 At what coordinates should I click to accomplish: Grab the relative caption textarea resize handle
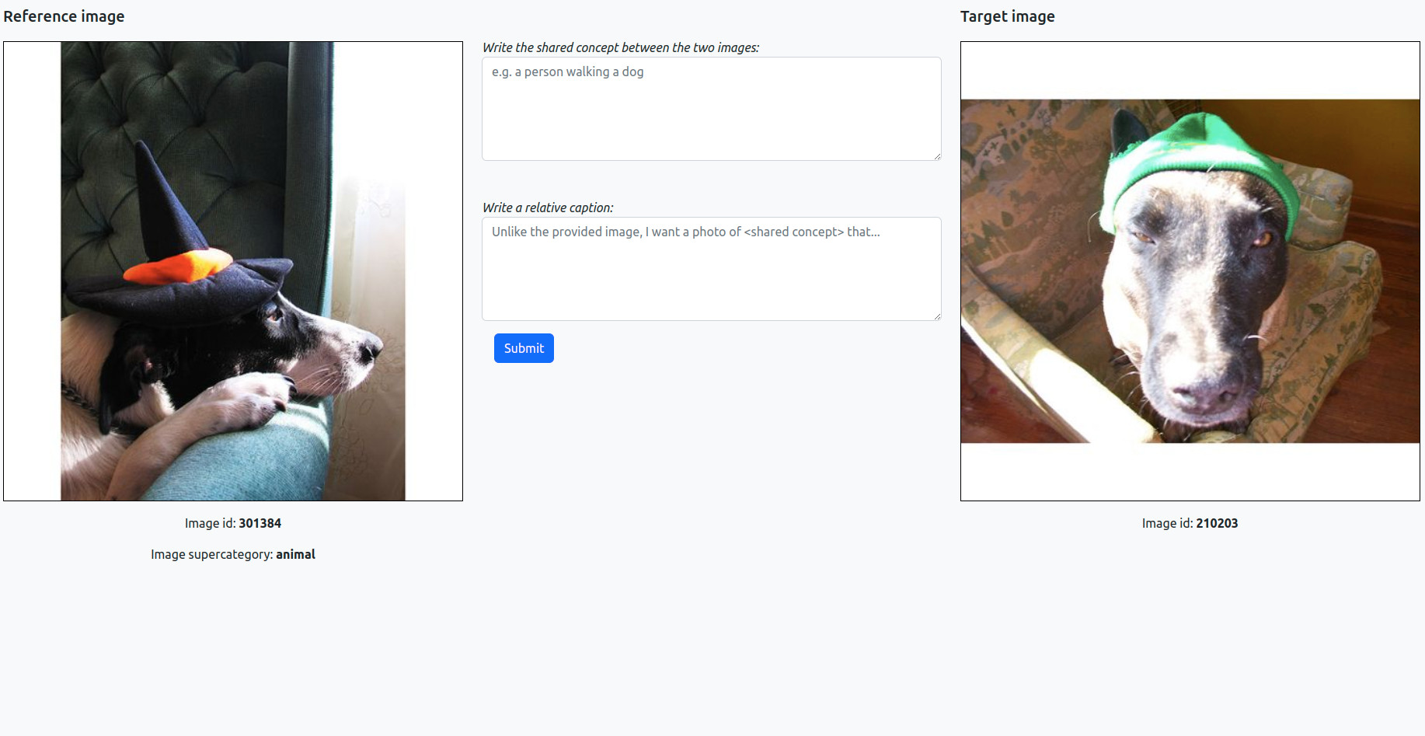click(937, 316)
